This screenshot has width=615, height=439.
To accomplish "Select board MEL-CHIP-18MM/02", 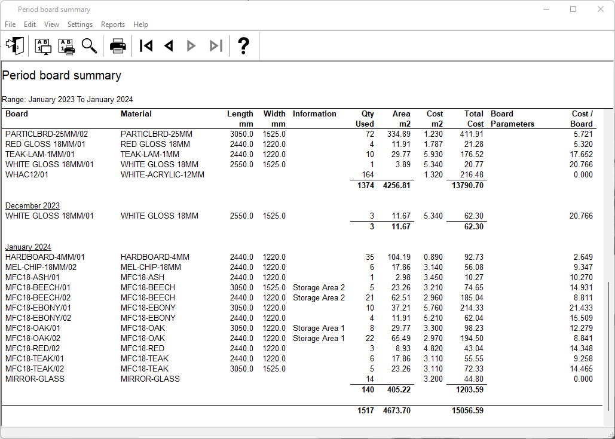I will pyautogui.click(x=41, y=268).
